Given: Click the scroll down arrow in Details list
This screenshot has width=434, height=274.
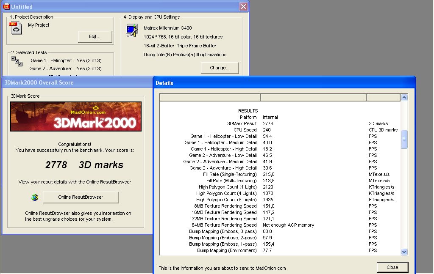Looking at the screenshot, I should [404, 252].
